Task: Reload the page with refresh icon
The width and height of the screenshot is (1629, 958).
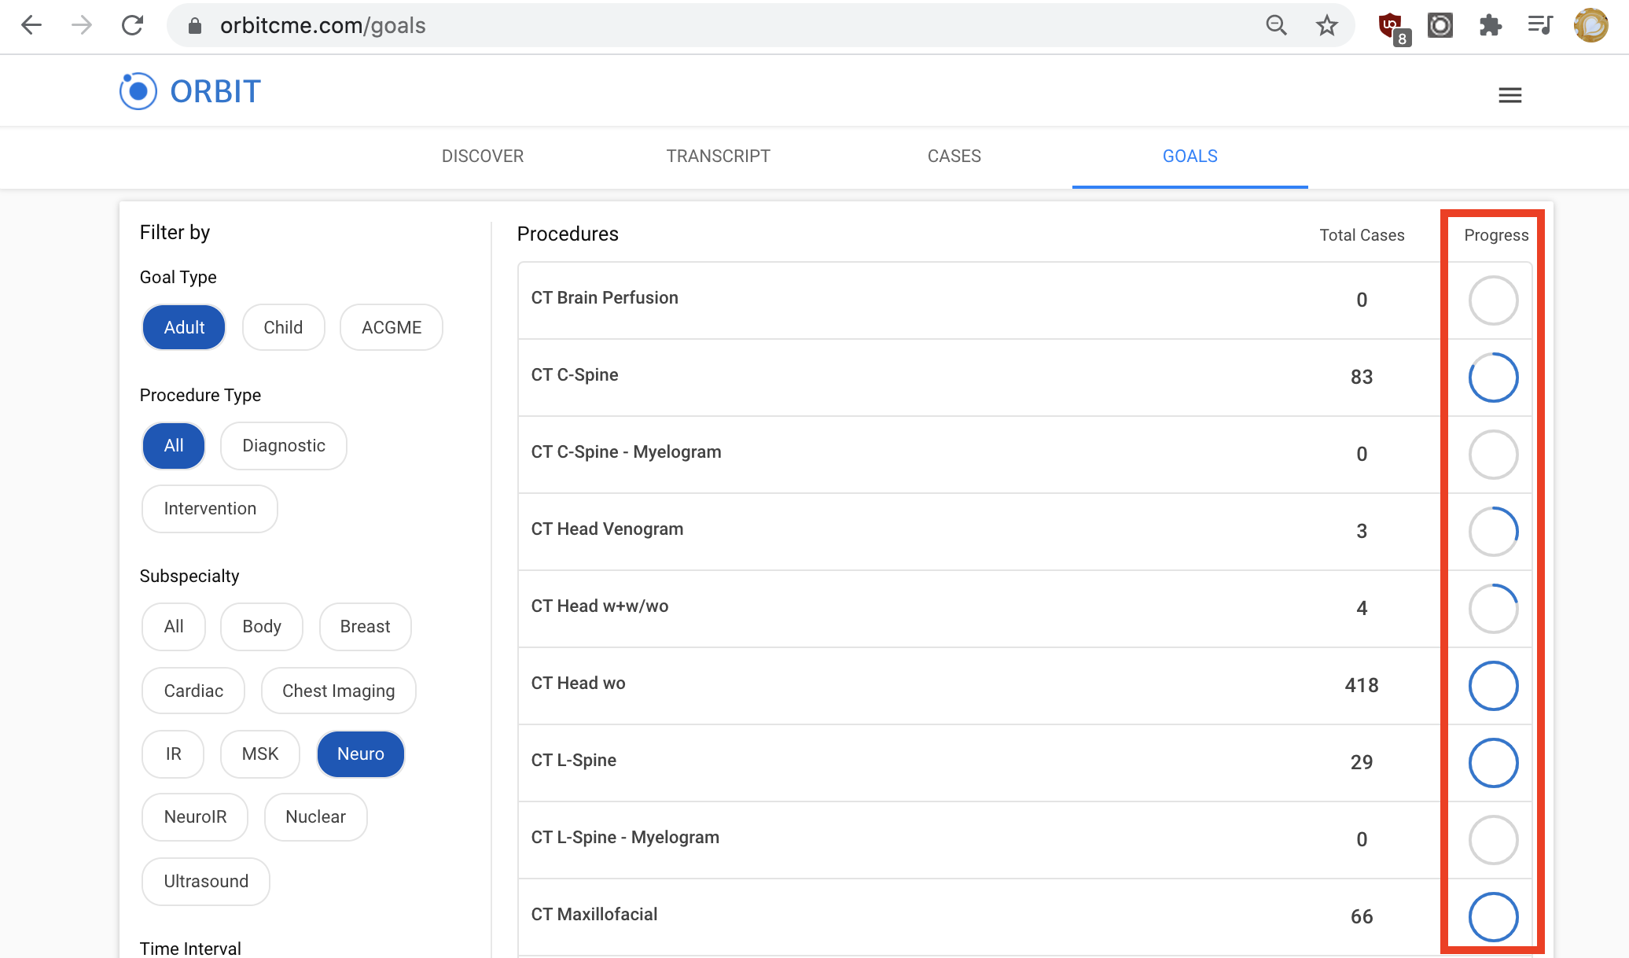Action: pos(132,25)
